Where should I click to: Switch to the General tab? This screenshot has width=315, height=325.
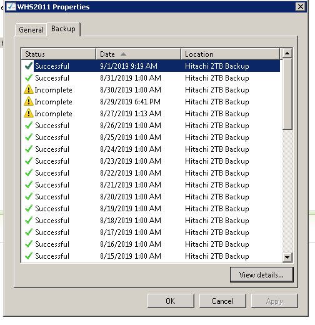31,30
